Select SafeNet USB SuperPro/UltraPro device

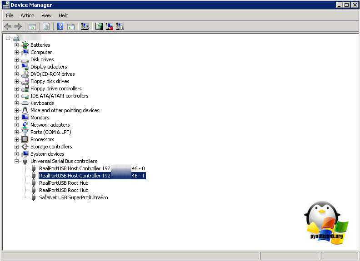tap(74, 197)
